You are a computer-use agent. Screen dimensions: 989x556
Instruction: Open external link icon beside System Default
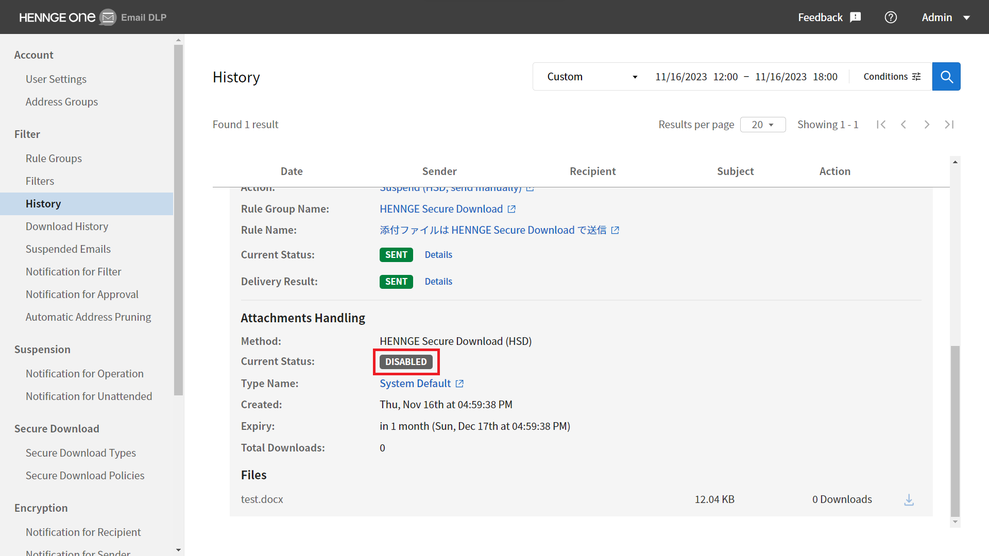(x=459, y=384)
